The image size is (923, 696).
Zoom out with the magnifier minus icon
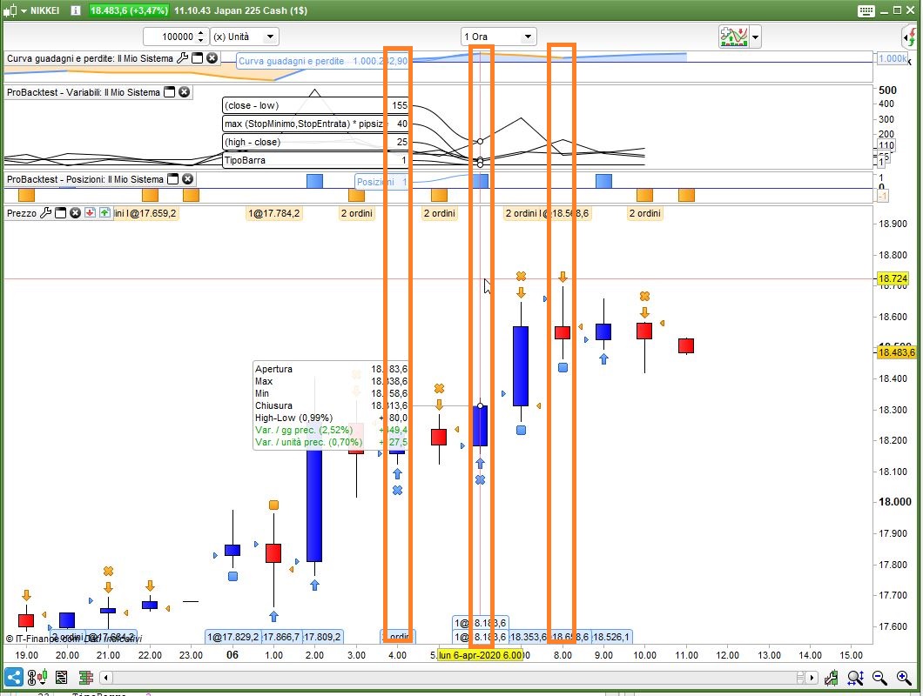pos(879,677)
